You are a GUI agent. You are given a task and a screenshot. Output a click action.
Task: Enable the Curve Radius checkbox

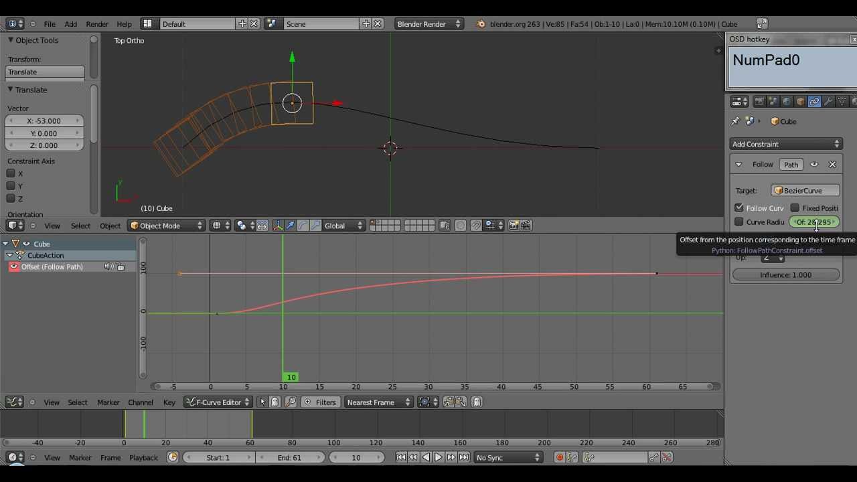tap(739, 222)
